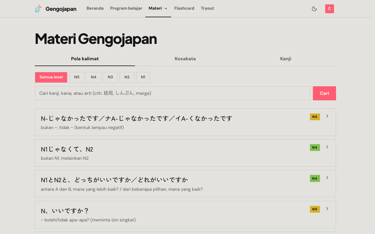Click the N4 badge on N1じゃなくて、N2 card
This screenshot has height=234, width=375.
tap(315, 147)
